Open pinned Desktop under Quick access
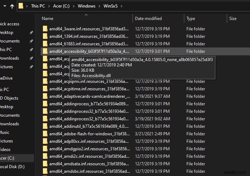 [x=6, y=32]
